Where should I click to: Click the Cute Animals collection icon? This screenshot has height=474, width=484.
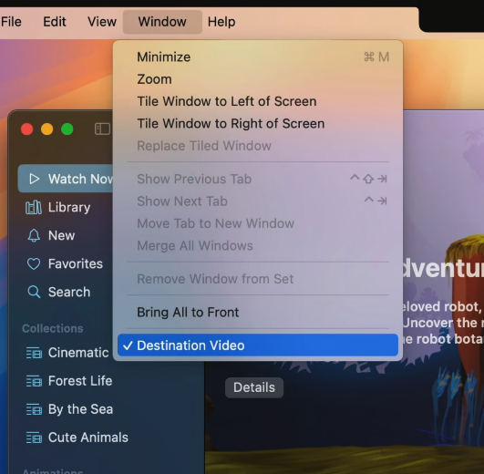point(34,438)
